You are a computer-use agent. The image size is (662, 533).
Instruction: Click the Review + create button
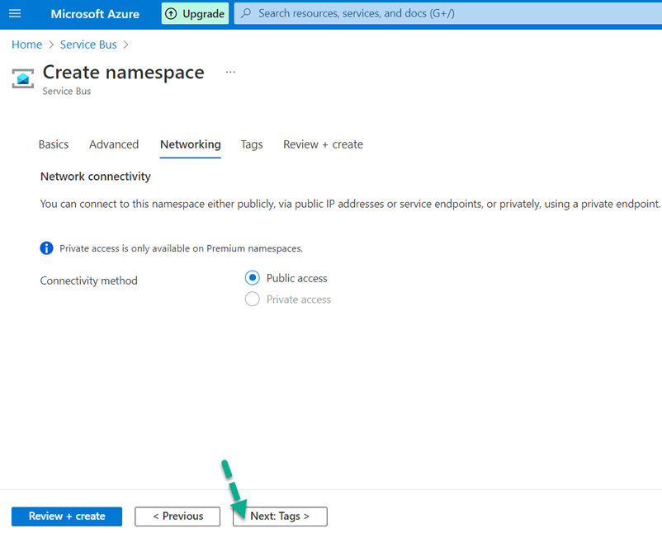66,516
